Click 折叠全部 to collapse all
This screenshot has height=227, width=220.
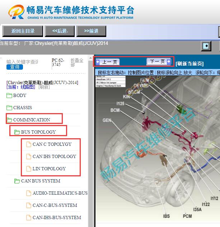tap(77, 62)
